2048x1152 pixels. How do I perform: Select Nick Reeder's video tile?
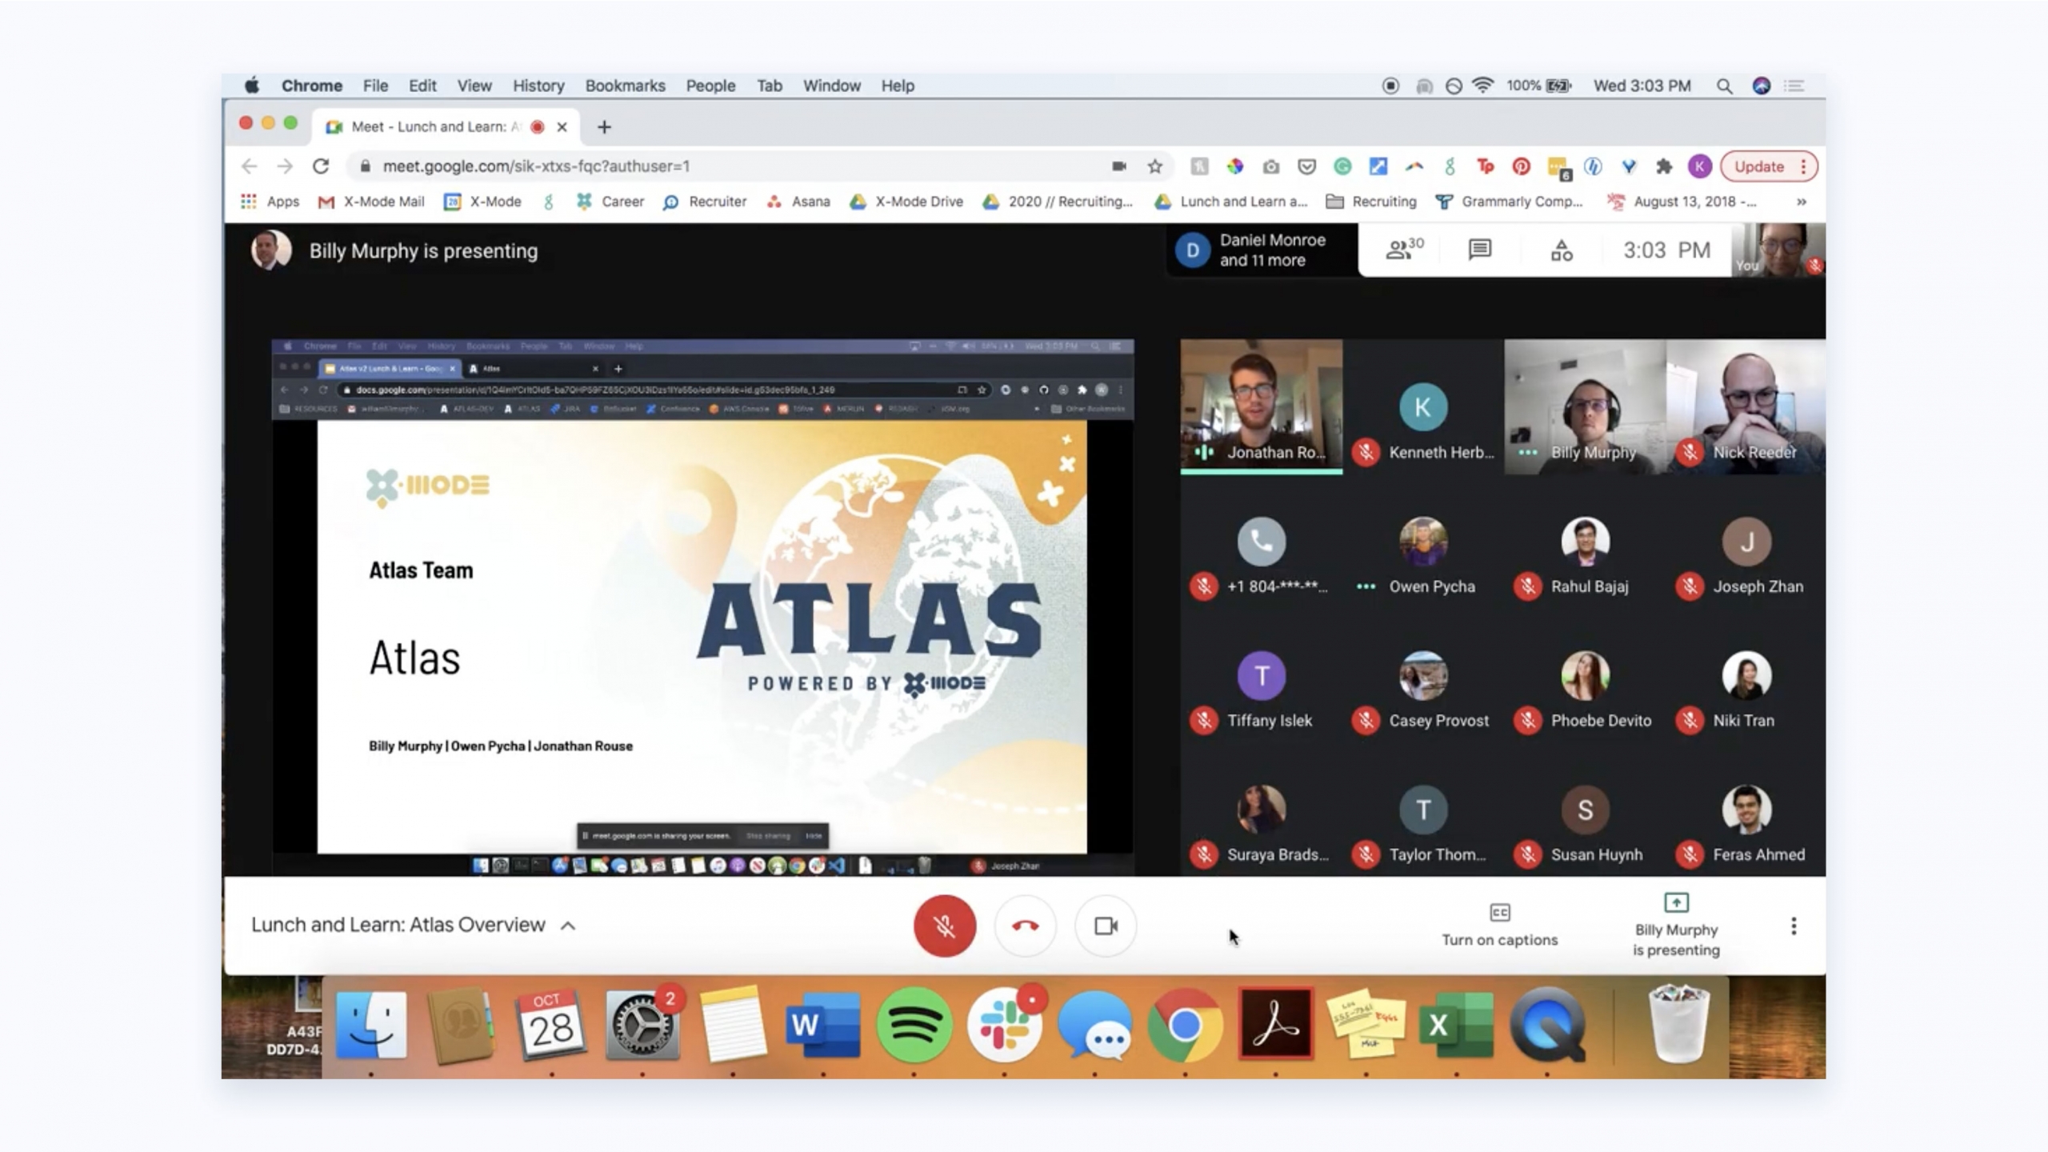point(1746,406)
